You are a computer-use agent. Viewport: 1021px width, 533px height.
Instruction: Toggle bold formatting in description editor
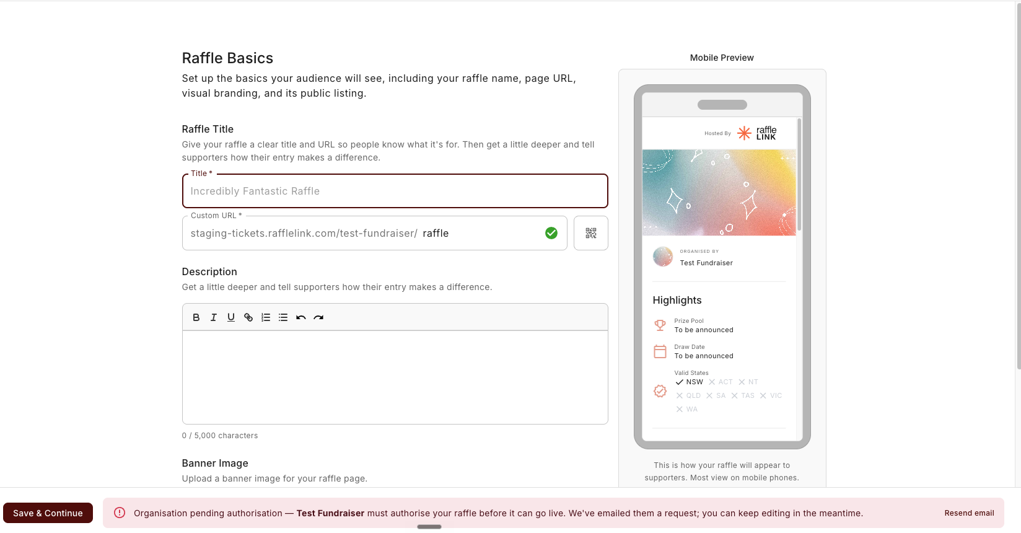(x=196, y=317)
